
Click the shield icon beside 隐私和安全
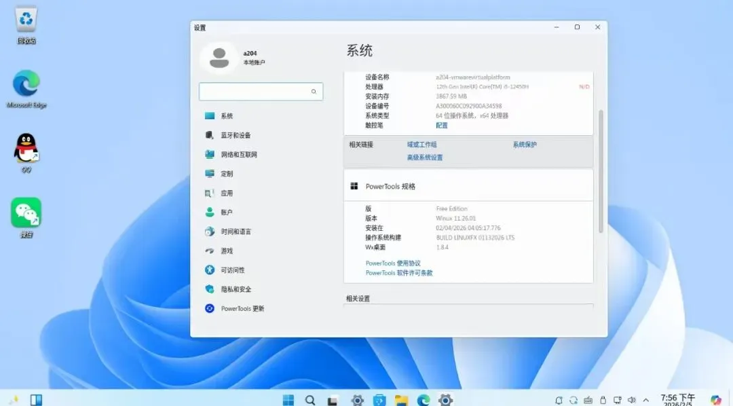210,289
